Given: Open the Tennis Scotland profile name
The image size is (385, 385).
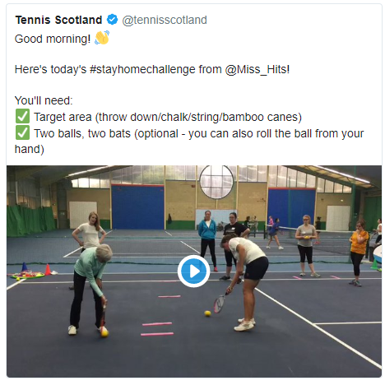Looking at the screenshot, I should coord(58,20).
